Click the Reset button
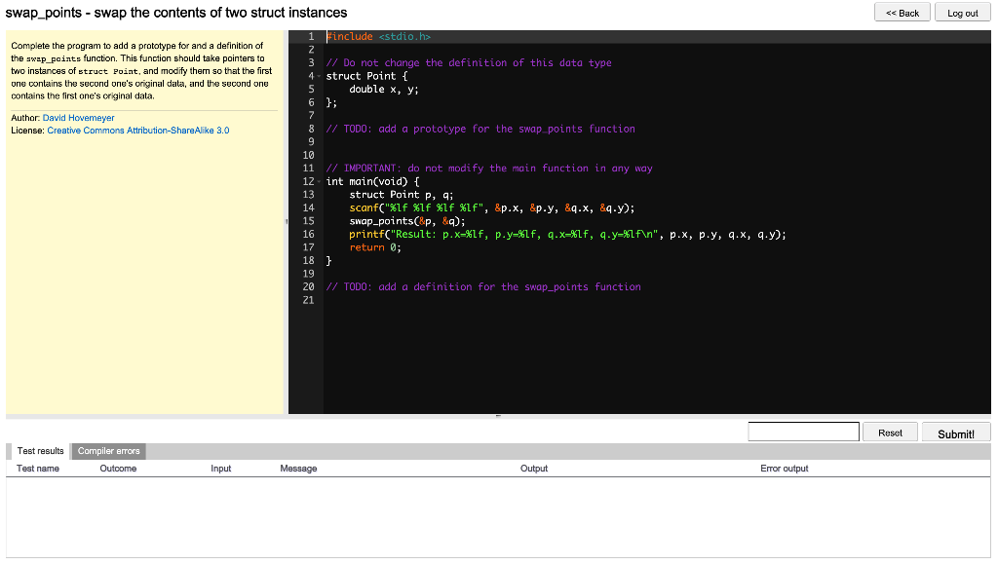Viewport: 998px width, 565px height. point(890,432)
